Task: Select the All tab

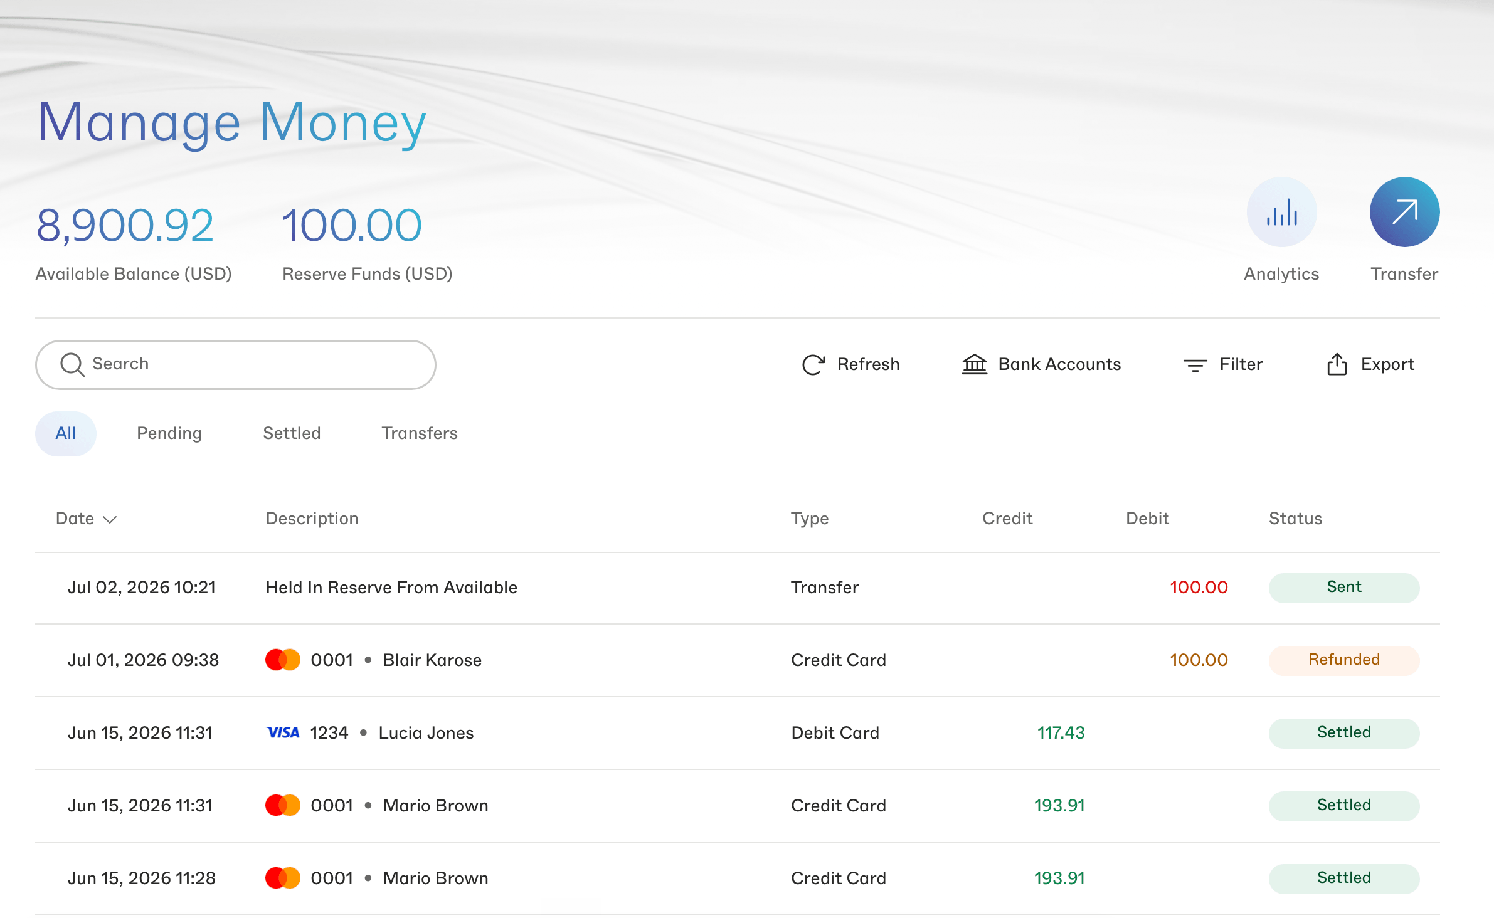Action: click(66, 433)
